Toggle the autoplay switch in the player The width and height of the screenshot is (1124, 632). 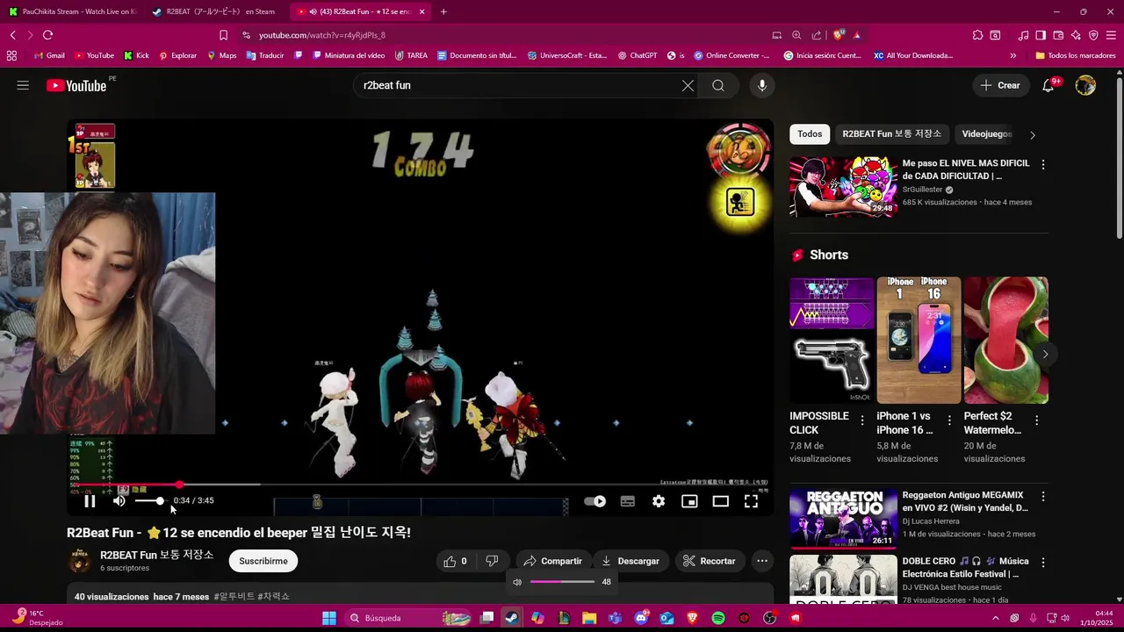click(595, 501)
